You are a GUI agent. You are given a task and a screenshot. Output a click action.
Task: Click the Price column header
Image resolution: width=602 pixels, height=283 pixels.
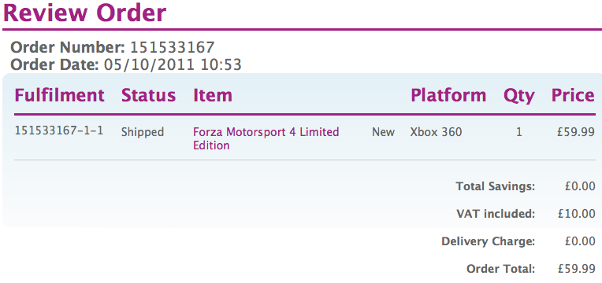pos(573,95)
